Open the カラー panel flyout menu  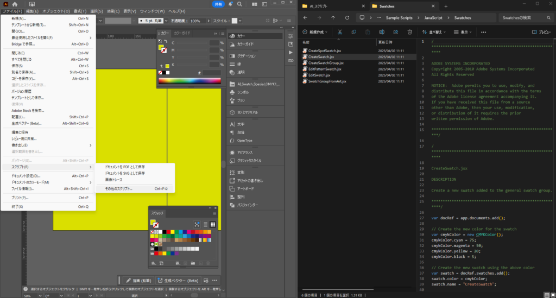(x=223, y=33)
